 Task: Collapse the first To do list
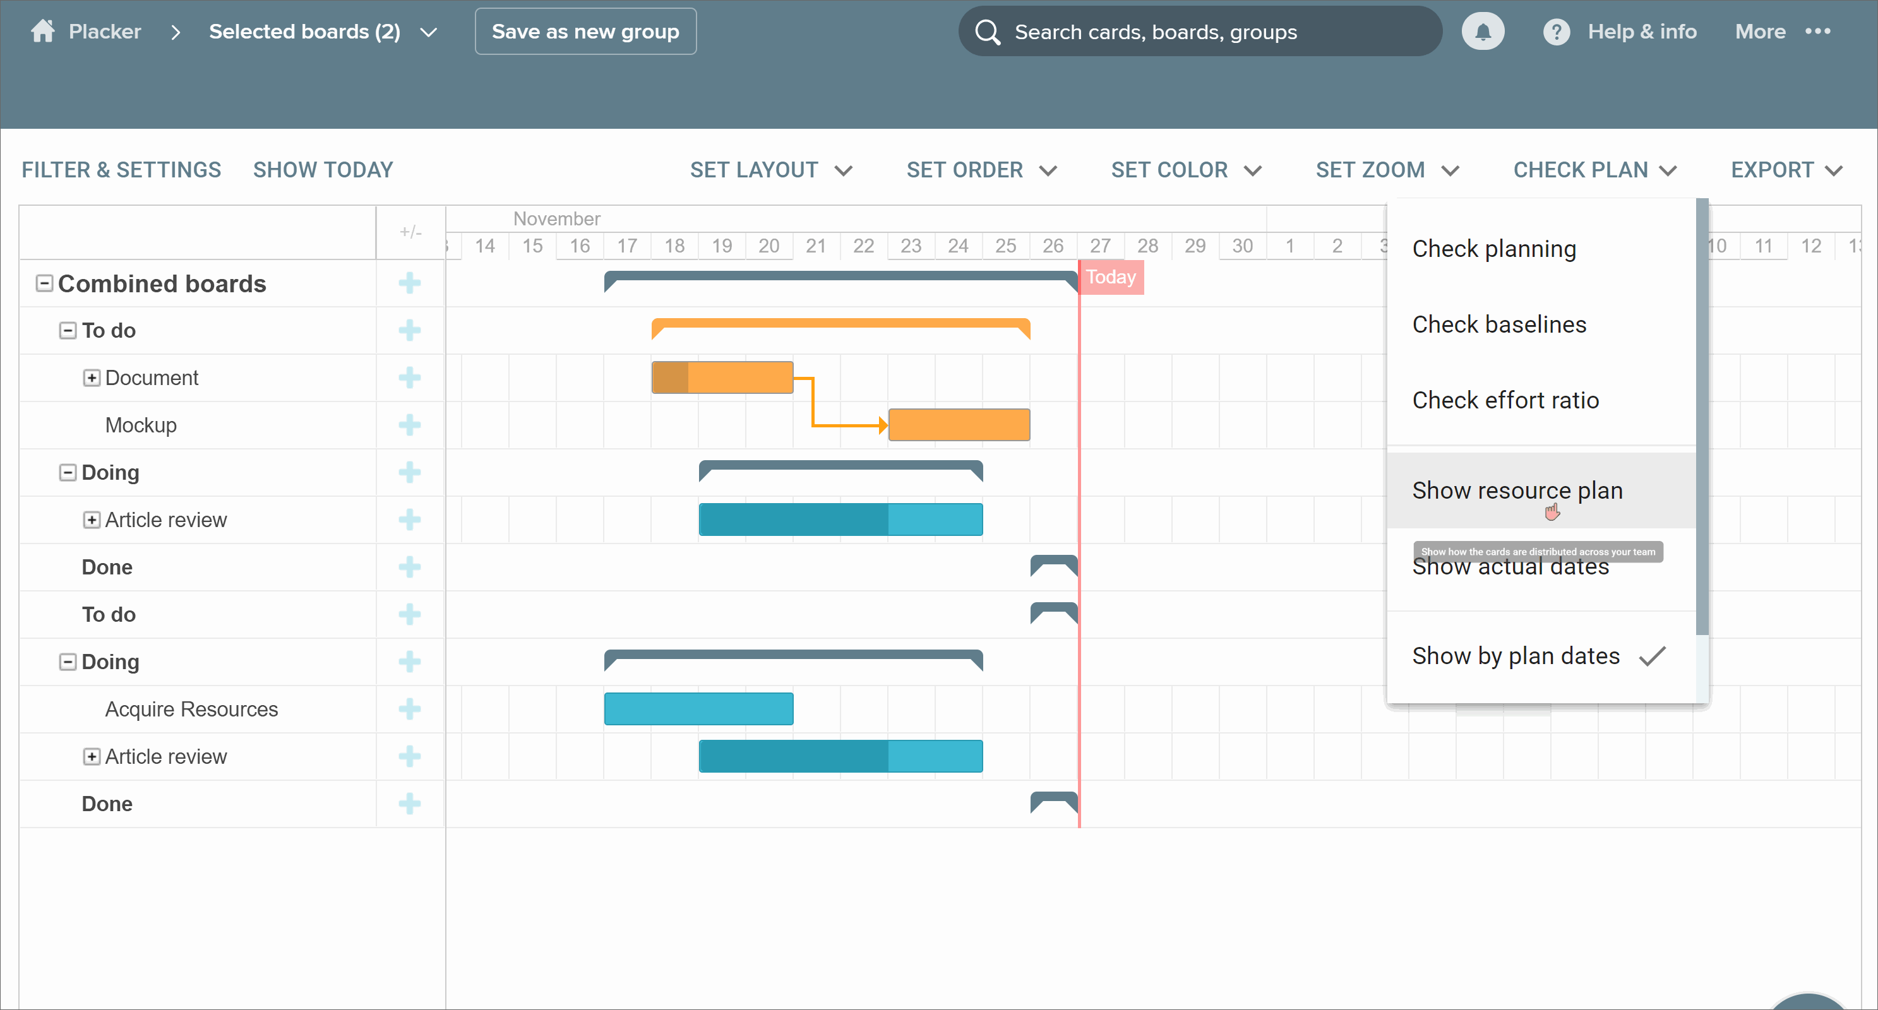68,331
